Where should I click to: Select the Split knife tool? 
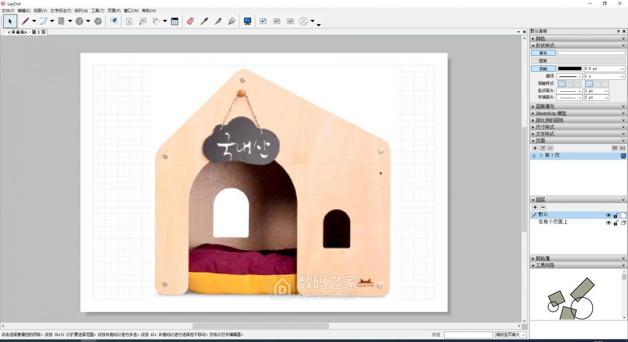point(218,21)
